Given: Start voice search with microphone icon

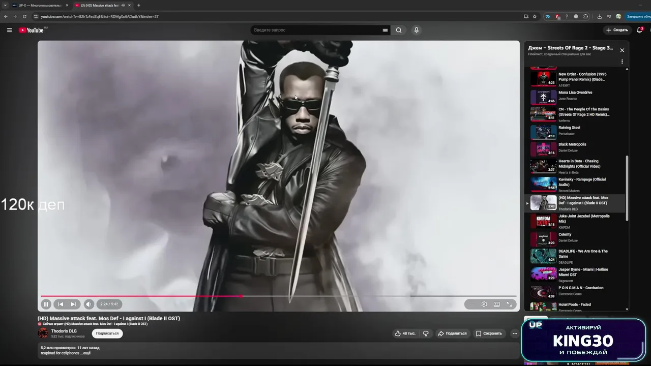Looking at the screenshot, I should pos(417,30).
